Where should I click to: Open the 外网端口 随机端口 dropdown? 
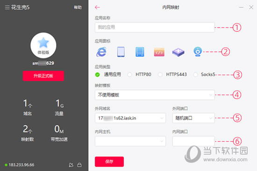(x=193, y=118)
